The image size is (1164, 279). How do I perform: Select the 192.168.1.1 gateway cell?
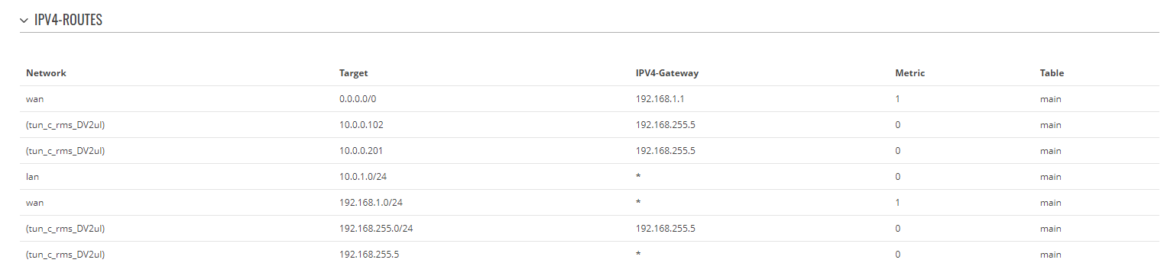[657, 99]
